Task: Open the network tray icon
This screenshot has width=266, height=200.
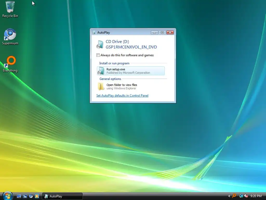Action: 241,196
